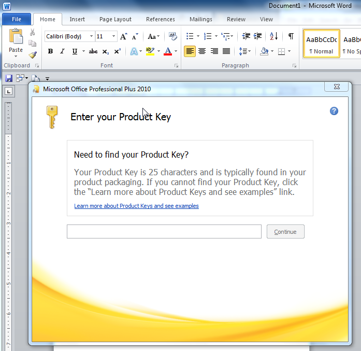The height and width of the screenshot is (351, 361).
Task: Click the Clear Formatting icon
Action: tap(173, 36)
